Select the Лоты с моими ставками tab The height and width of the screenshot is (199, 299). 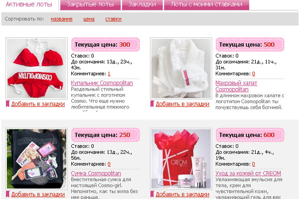(206, 5)
